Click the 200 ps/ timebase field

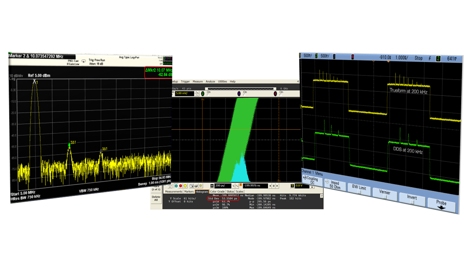[x=221, y=186]
